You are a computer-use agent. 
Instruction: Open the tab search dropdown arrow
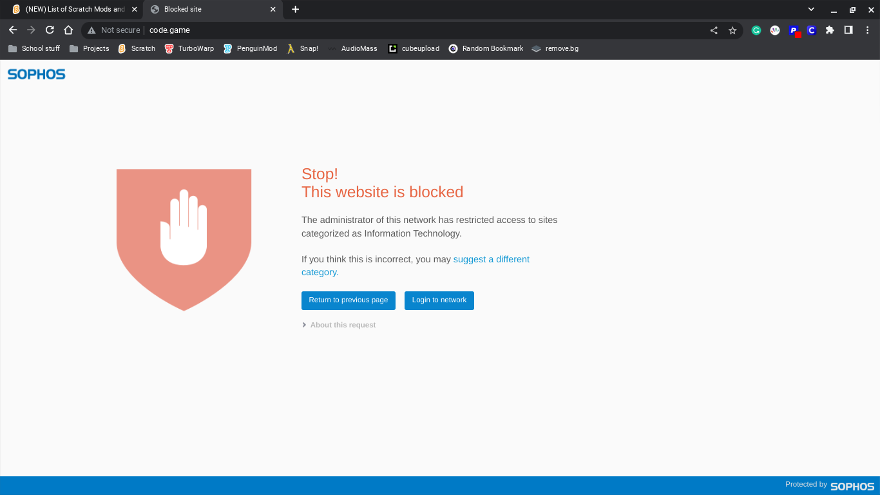[x=810, y=9]
